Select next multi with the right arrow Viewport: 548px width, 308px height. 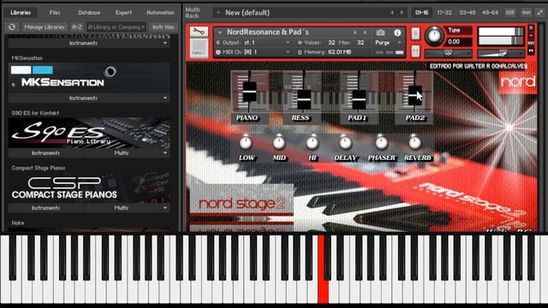[402, 13]
